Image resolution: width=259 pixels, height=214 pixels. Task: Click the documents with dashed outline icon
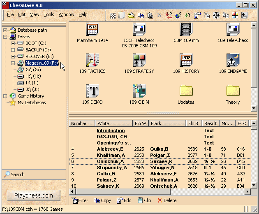(x=226, y=16)
